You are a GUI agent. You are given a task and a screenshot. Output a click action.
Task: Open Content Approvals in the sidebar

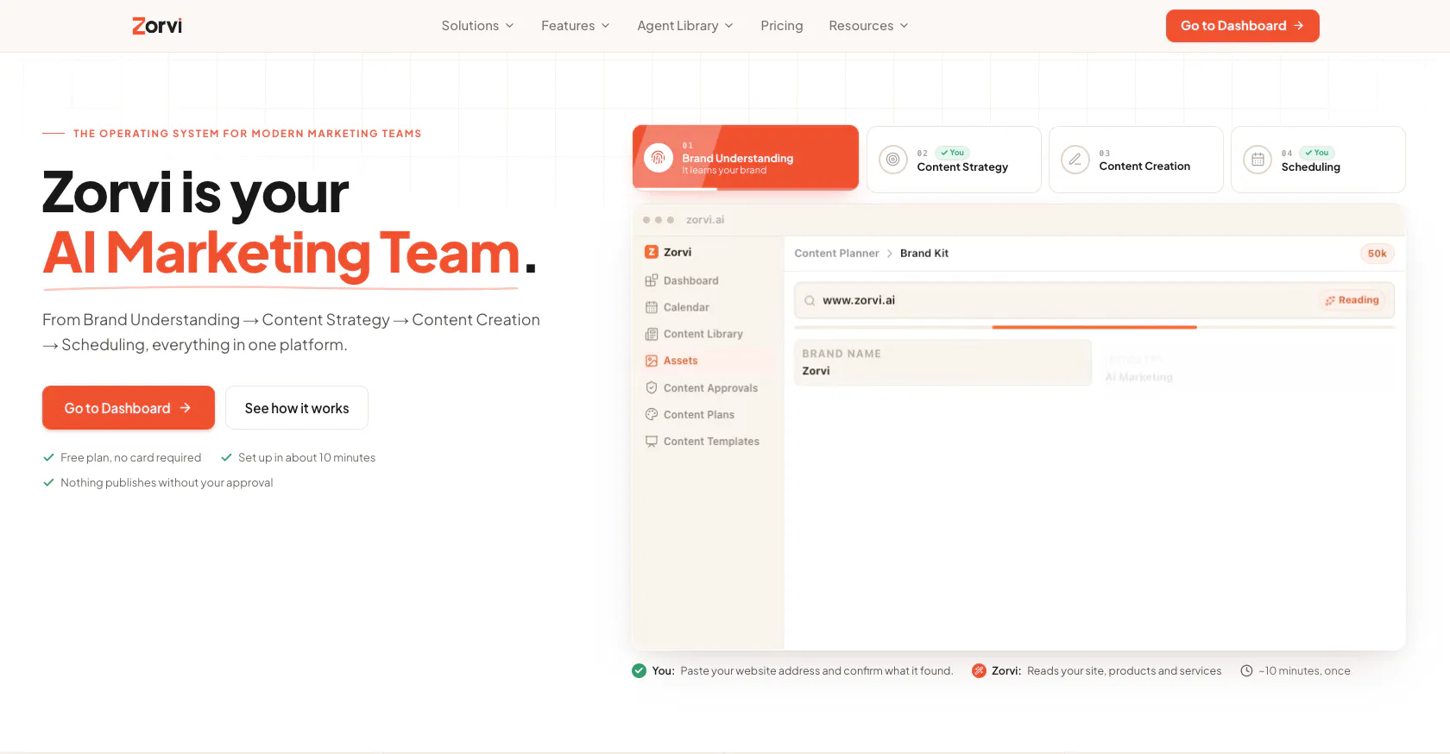710,388
